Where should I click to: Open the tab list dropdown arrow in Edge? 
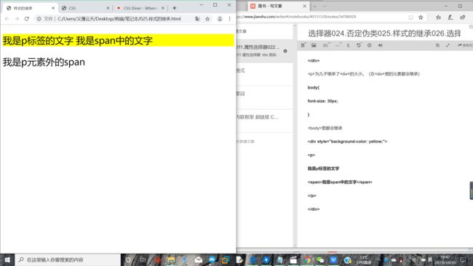tap(325, 6)
